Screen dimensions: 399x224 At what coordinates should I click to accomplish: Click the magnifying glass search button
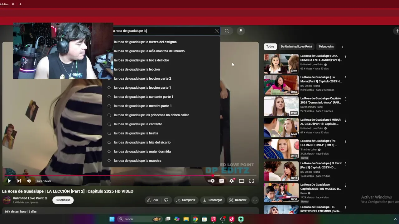[227, 31]
